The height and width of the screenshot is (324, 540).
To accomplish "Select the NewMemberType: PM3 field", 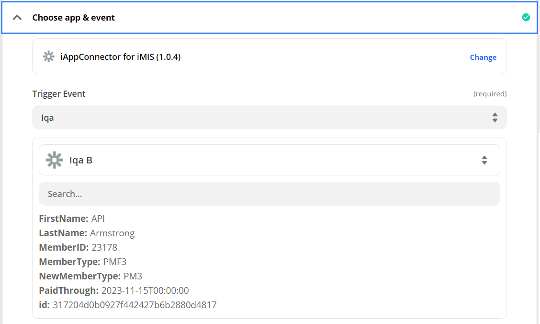I will 90,277.
